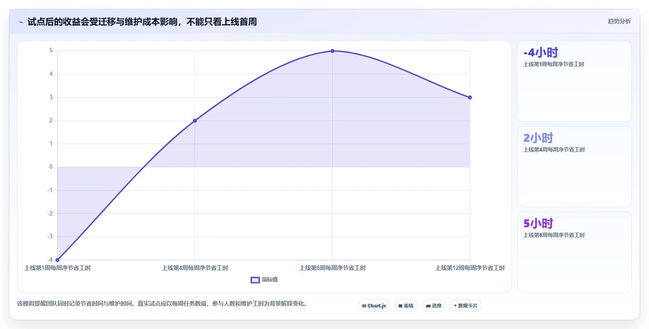Click the week 4 data point at 2
Viewport: 649px width, 329px height.
[195, 121]
